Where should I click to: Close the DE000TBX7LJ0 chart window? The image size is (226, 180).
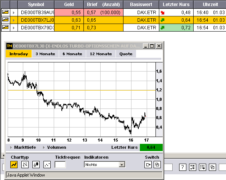point(159,46)
